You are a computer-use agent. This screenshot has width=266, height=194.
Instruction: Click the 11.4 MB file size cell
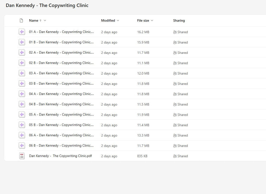(143, 125)
